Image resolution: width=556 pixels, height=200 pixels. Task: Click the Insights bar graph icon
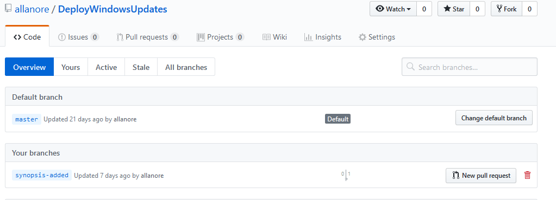point(308,37)
